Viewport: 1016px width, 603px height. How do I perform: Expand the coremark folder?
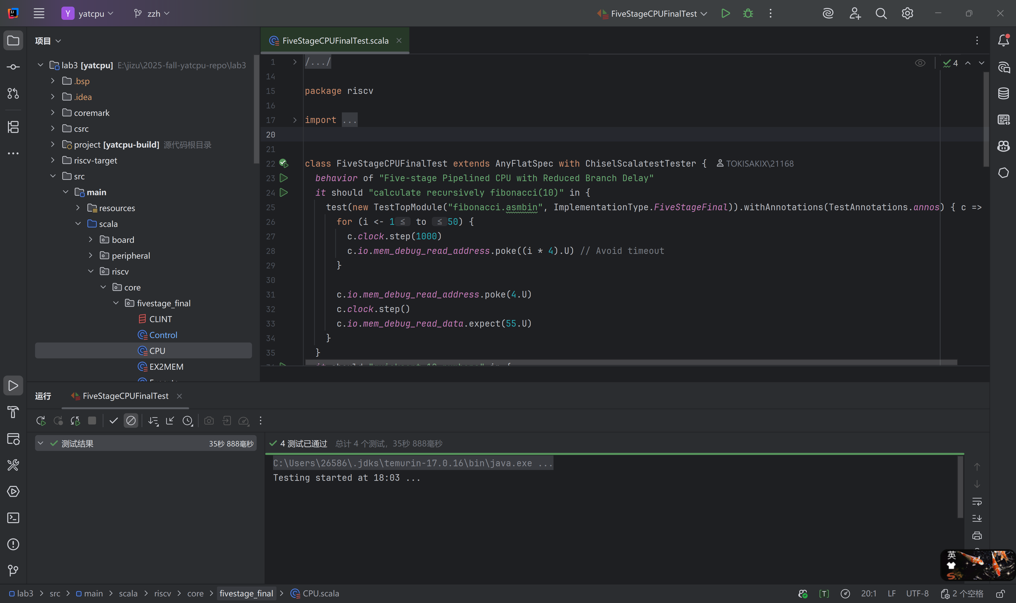point(53,113)
